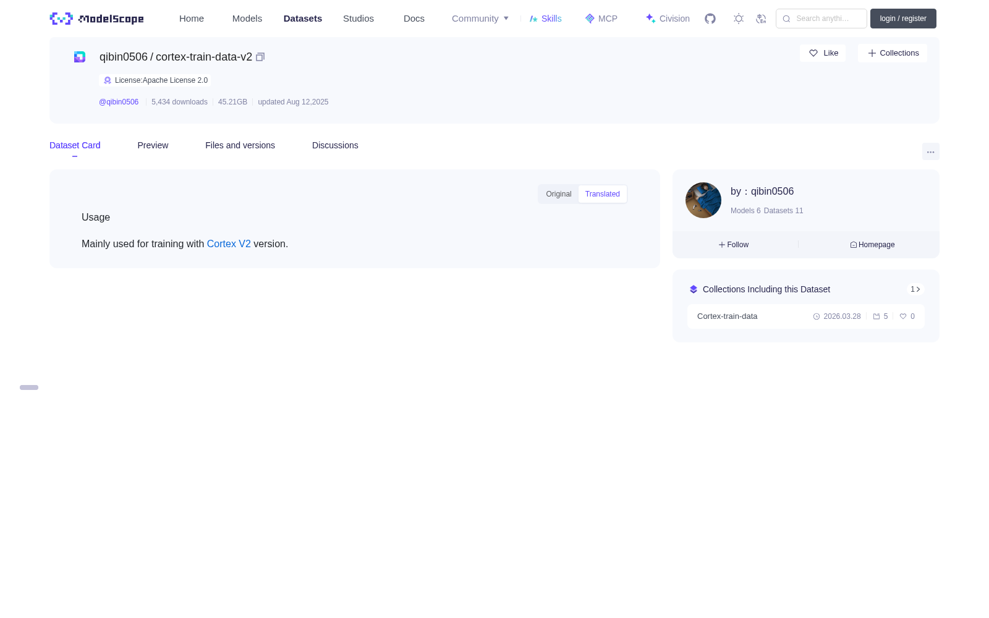Click the 5,434 downloads text
This screenshot has width=989, height=618.
tap(179, 102)
